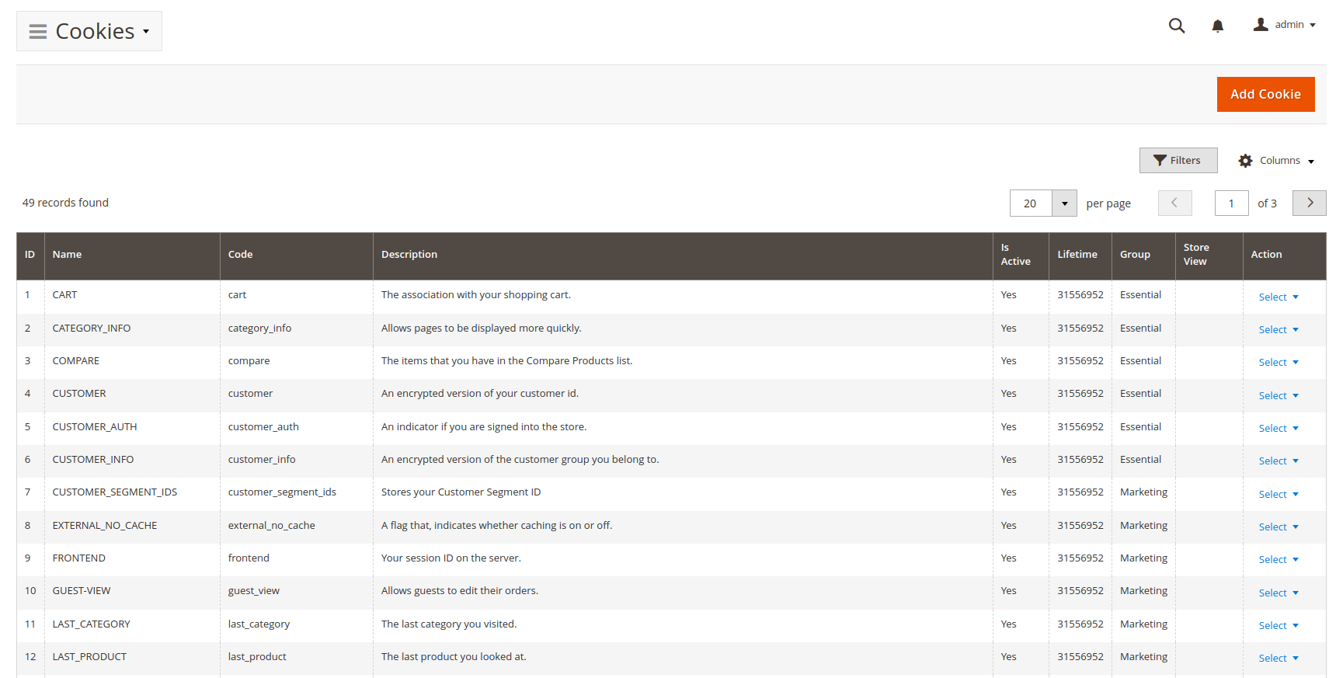Go to next page with right chevron
The height and width of the screenshot is (678, 1336).
[1310, 203]
